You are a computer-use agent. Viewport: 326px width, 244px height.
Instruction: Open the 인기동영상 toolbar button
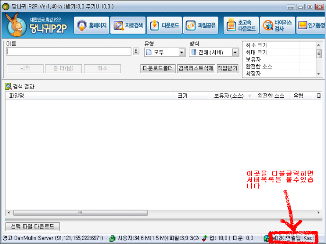(x=311, y=25)
